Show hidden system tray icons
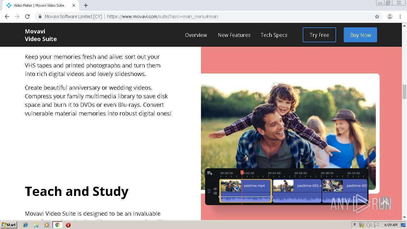This screenshot has height=229, width=407. tap(355, 225)
